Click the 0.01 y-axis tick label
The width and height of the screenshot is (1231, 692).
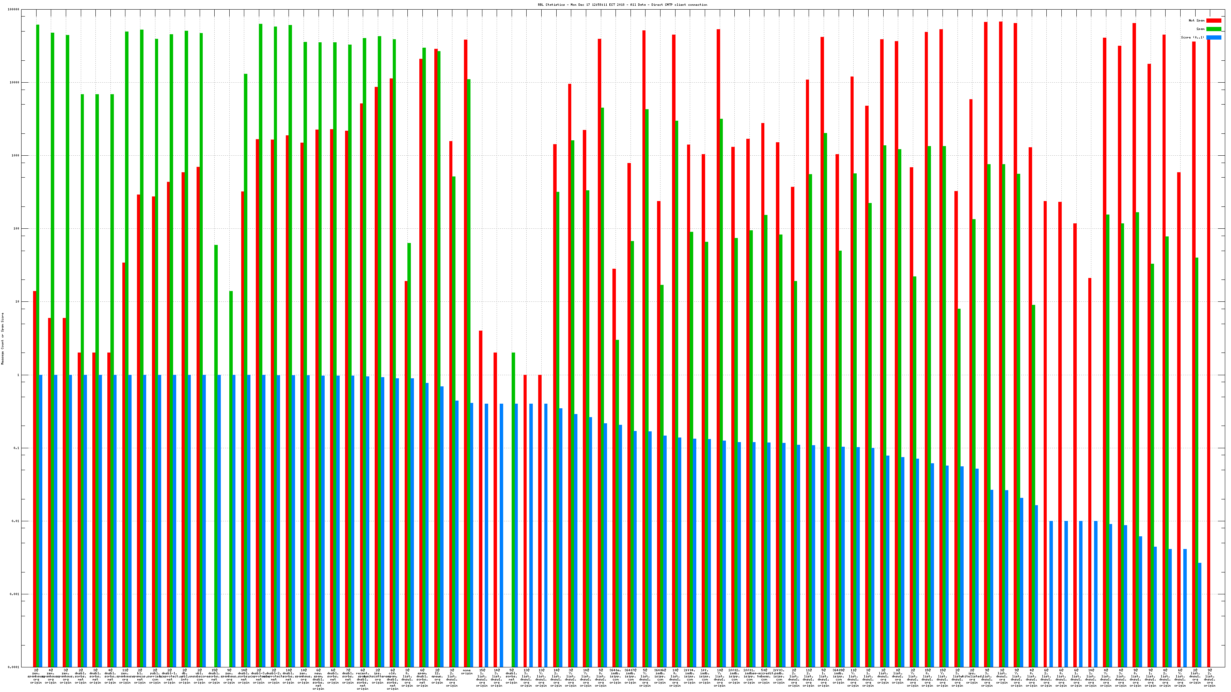point(16,521)
